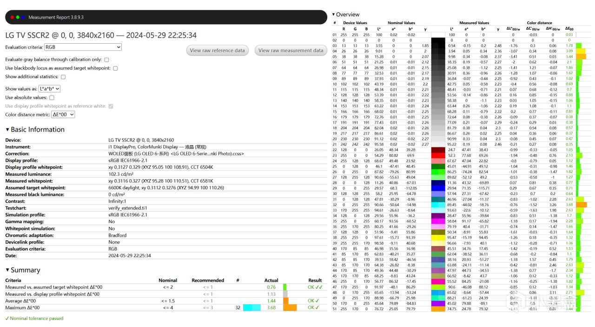Click the ΔE00 column header
The height and width of the screenshot is (327, 595).
tap(569, 29)
